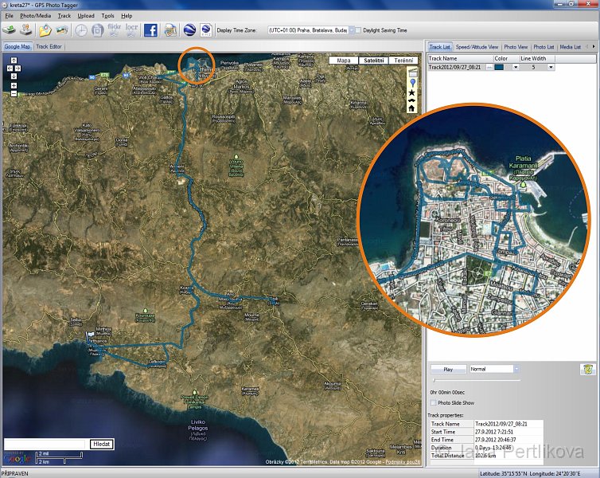
Task: Open the Track menu
Action: coord(64,16)
